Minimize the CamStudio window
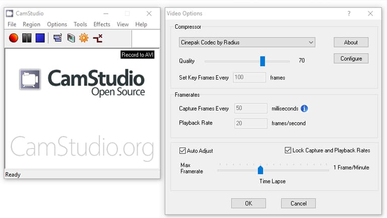The width and height of the screenshot is (387, 218). click(106, 14)
